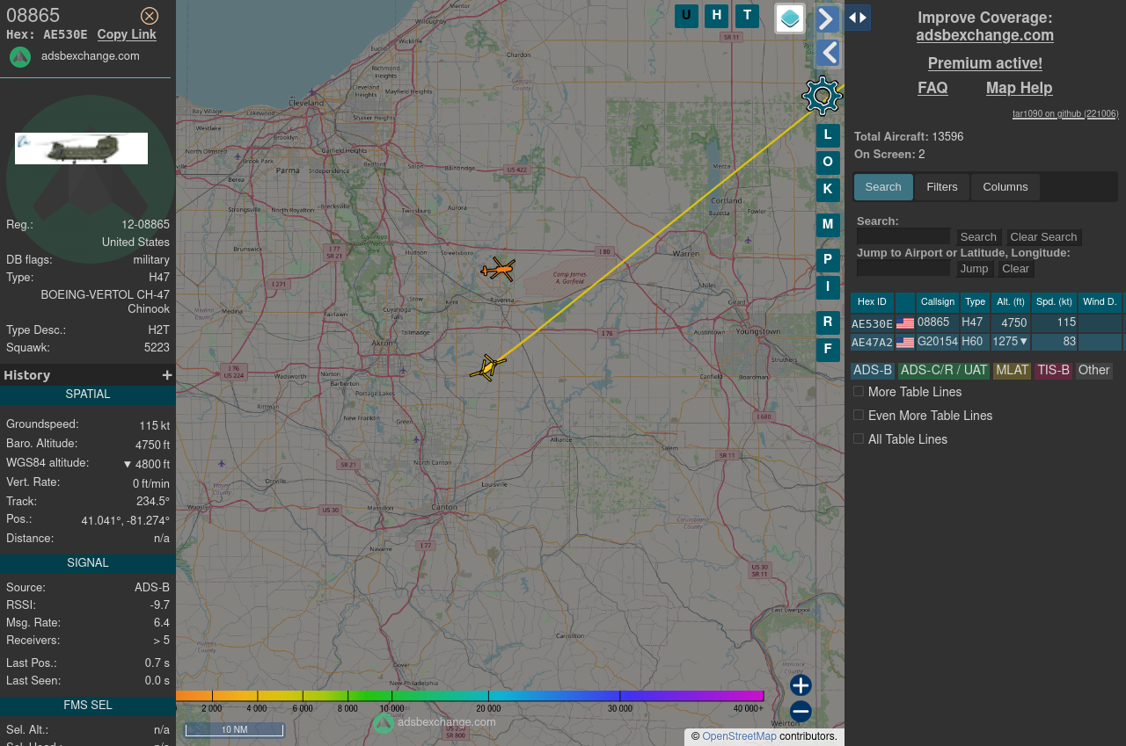
Task: Sort table by Spd. (kt) column
Action: click(1054, 302)
